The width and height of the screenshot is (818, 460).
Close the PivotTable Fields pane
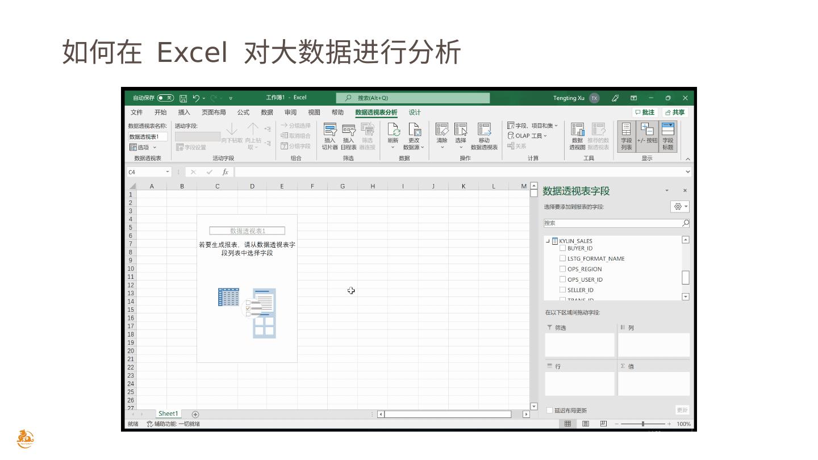[685, 191]
